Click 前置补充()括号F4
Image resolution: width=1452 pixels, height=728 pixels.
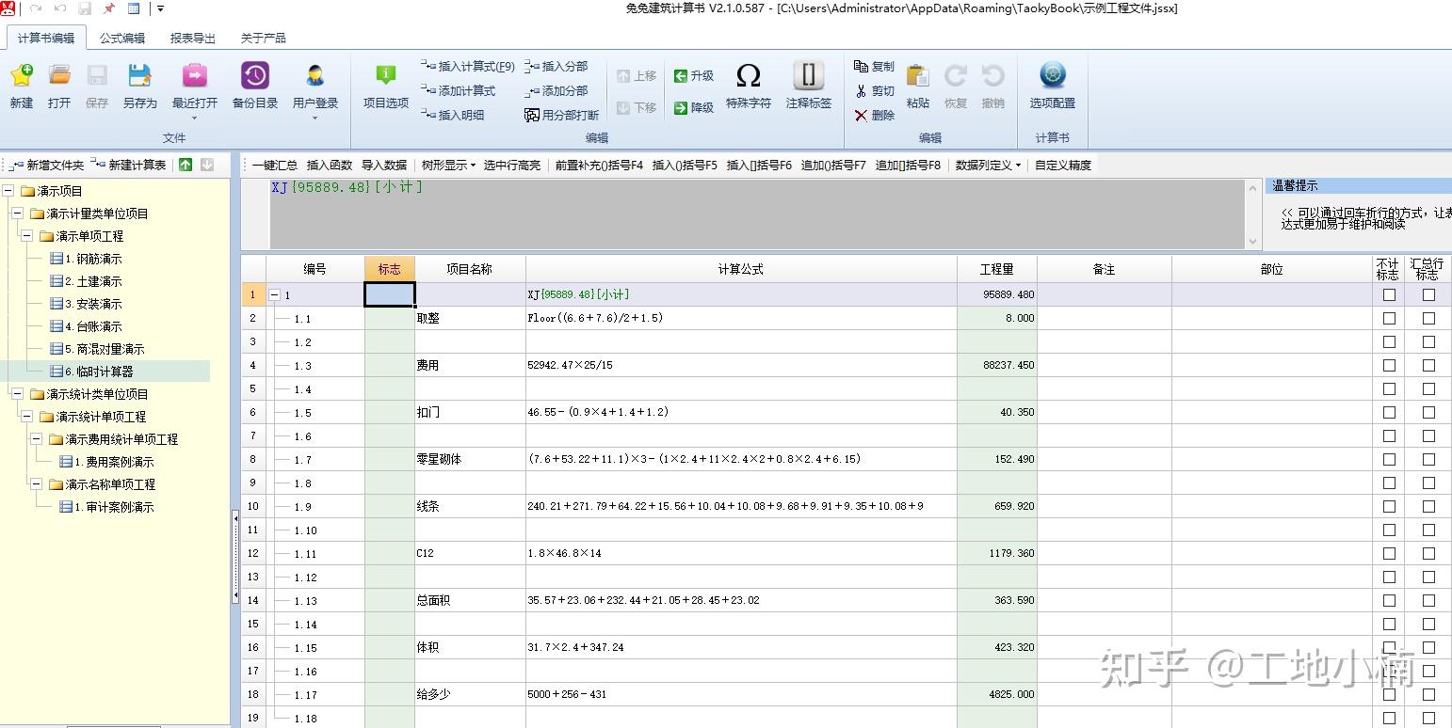coord(599,165)
